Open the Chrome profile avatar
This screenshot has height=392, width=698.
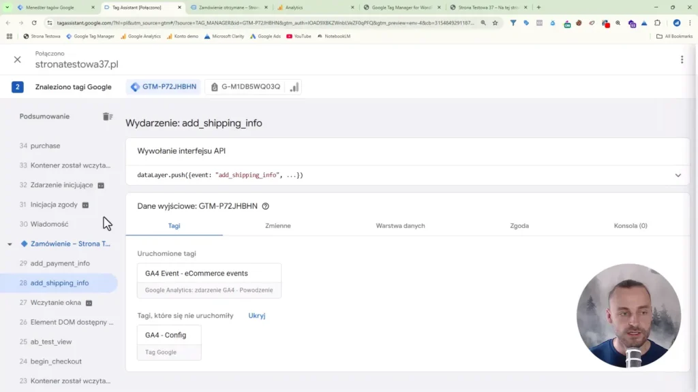click(677, 22)
